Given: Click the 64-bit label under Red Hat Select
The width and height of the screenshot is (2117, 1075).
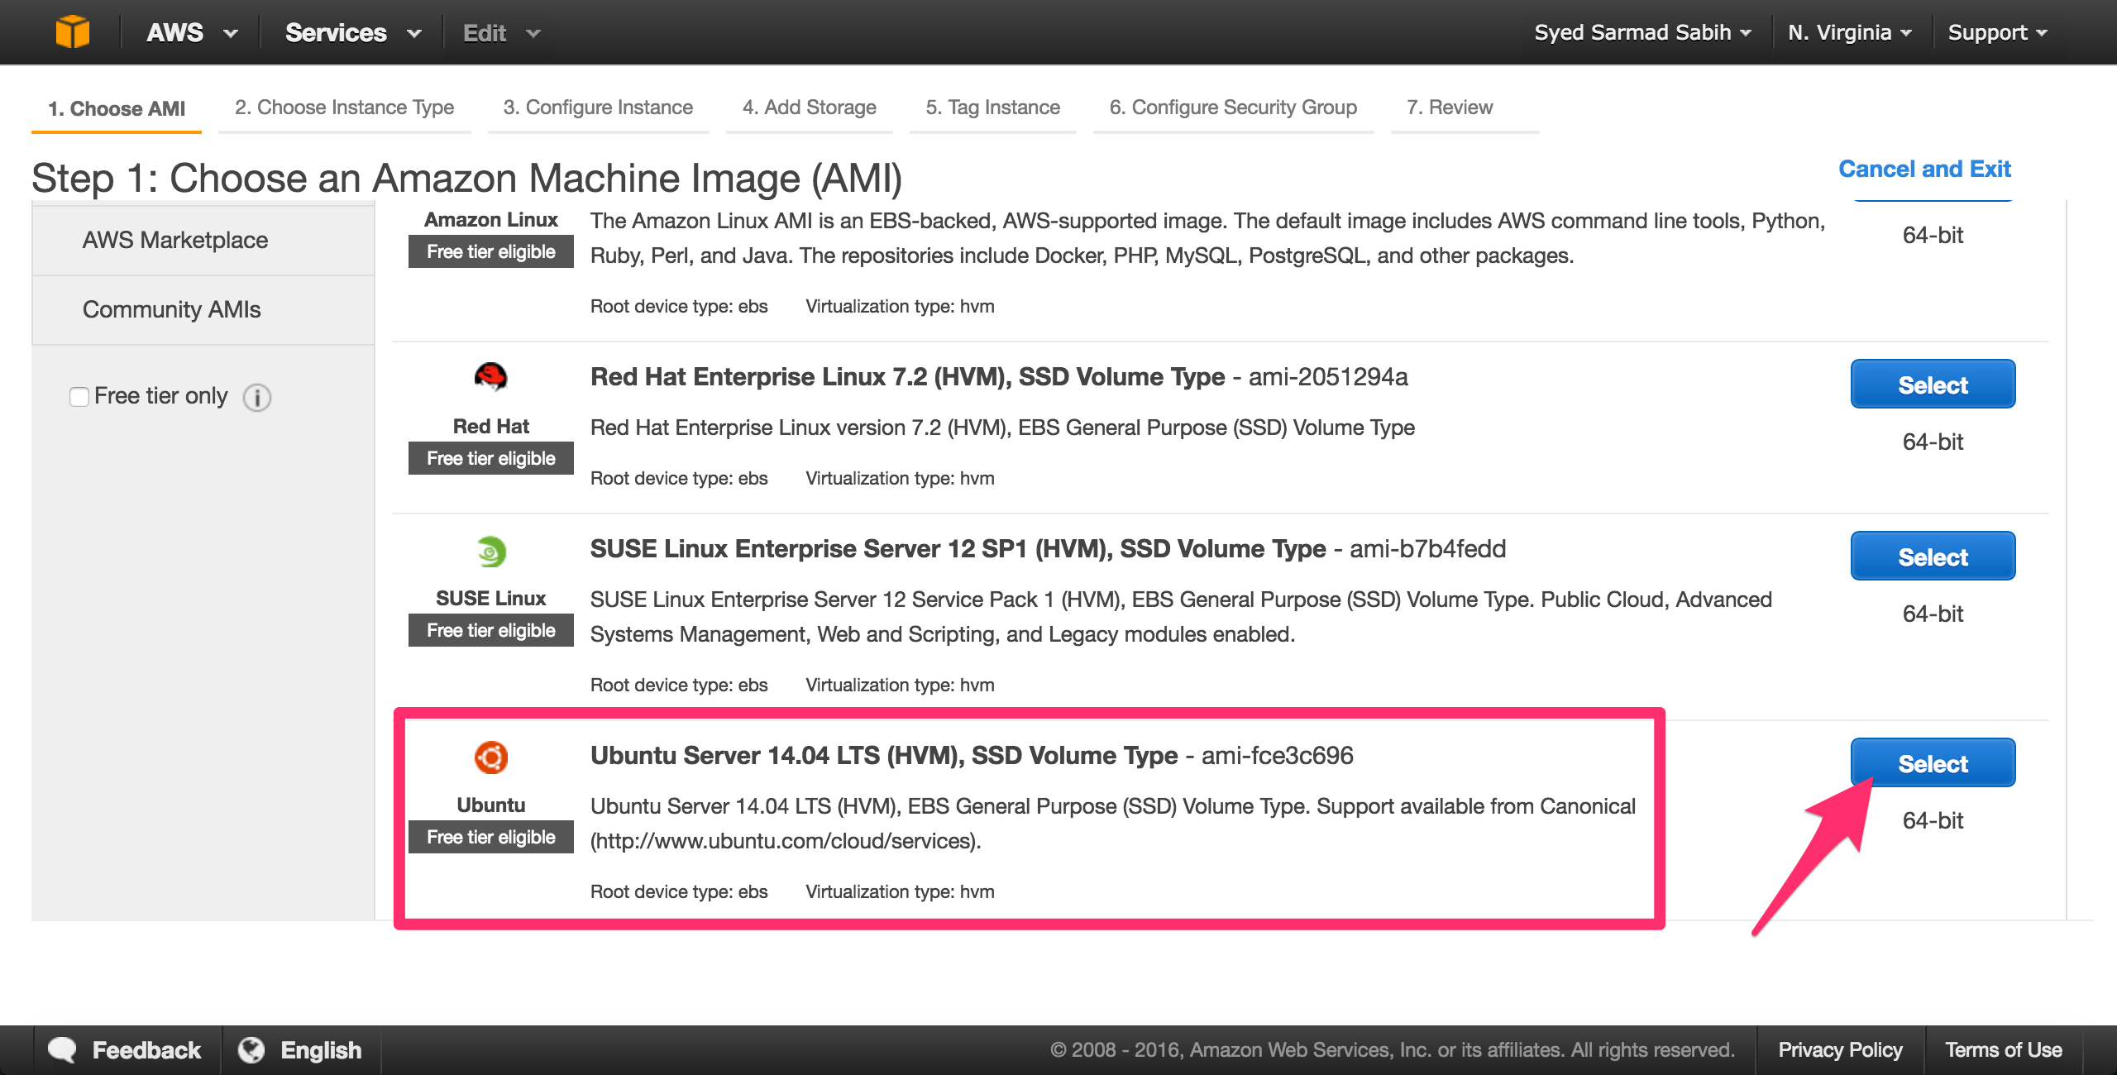Looking at the screenshot, I should [1933, 442].
